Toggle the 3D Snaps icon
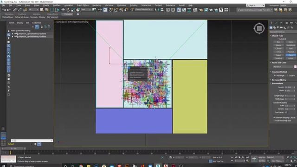297x167 pixels. tap(111, 10)
